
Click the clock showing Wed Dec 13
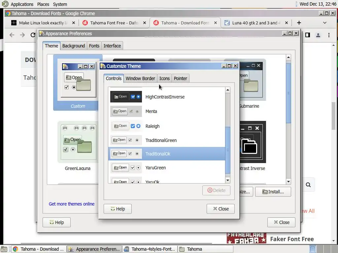(318, 4)
